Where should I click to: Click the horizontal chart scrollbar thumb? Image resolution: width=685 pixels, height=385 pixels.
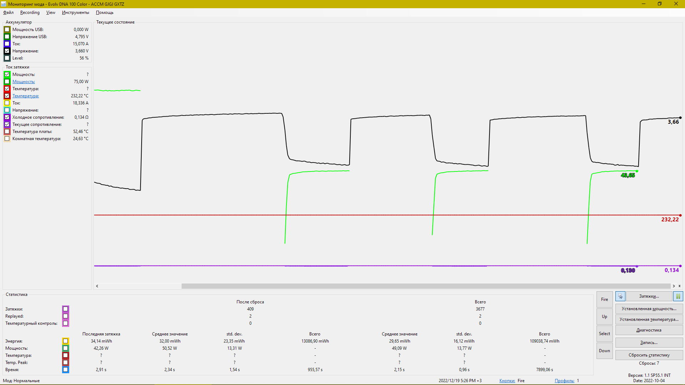point(426,286)
